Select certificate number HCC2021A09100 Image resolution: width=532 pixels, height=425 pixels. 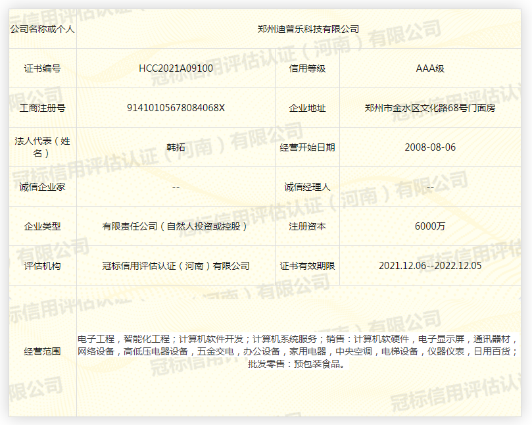pyautogui.click(x=176, y=68)
